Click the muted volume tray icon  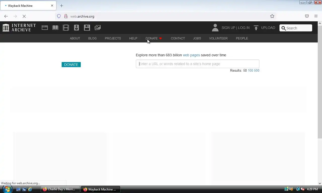tap(303, 189)
